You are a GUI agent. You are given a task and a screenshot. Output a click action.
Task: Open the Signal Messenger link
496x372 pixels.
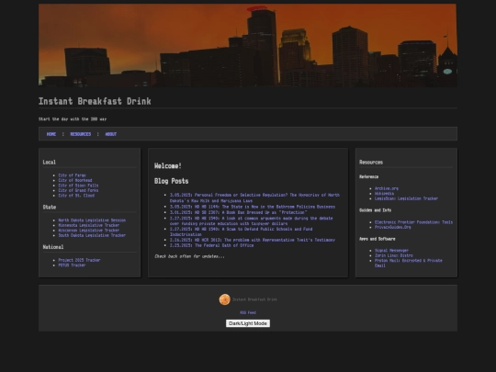pyautogui.click(x=391, y=251)
